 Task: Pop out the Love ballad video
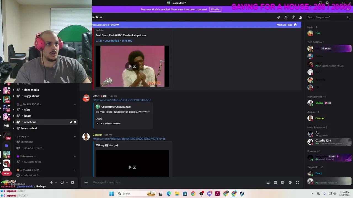[x=134, y=66]
